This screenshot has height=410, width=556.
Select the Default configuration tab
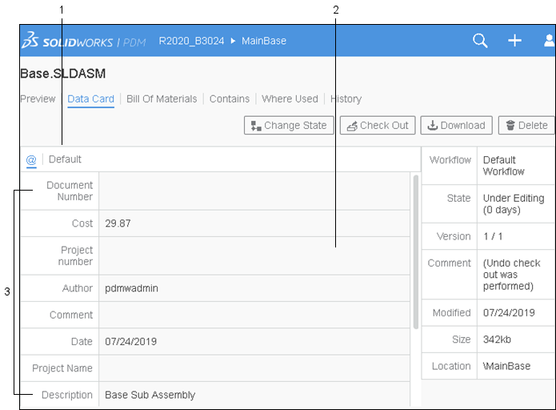point(66,159)
